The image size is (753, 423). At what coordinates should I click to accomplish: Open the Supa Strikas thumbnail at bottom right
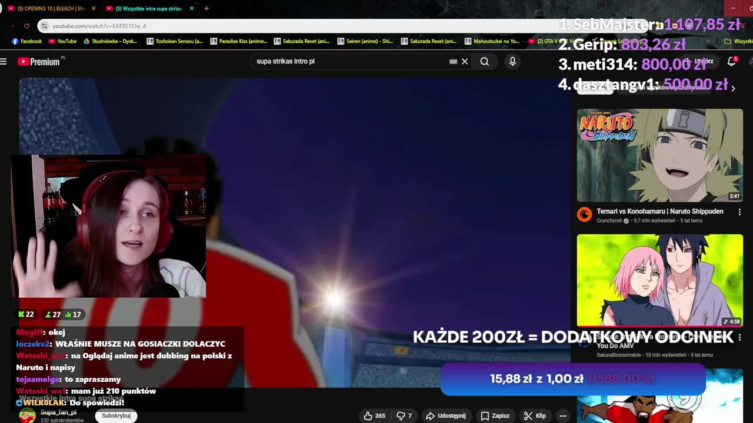[x=659, y=395]
